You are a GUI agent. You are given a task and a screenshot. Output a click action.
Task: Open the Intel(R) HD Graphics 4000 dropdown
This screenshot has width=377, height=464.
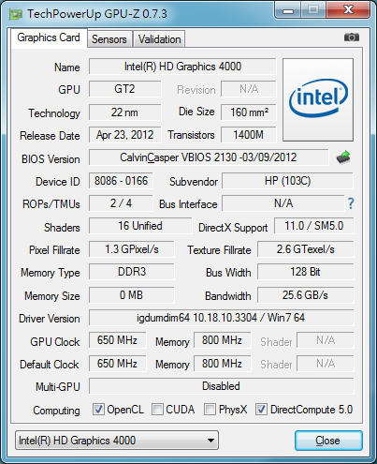[x=117, y=441]
